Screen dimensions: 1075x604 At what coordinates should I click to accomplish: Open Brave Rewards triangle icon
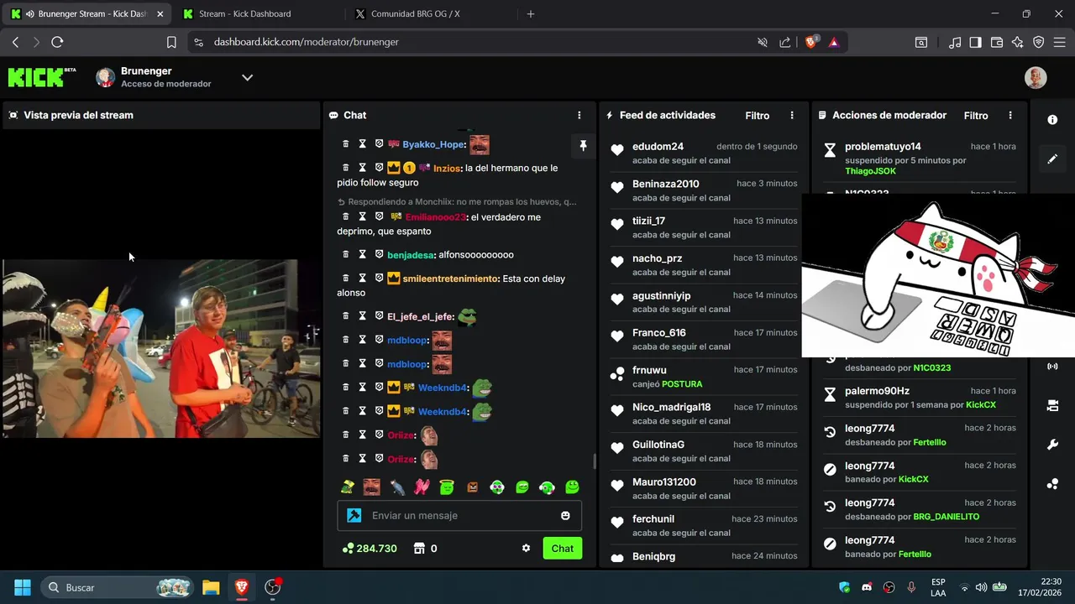tap(834, 42)
